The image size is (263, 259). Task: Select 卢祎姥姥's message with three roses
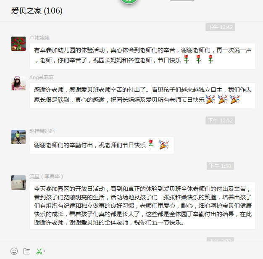coord(142,56)
